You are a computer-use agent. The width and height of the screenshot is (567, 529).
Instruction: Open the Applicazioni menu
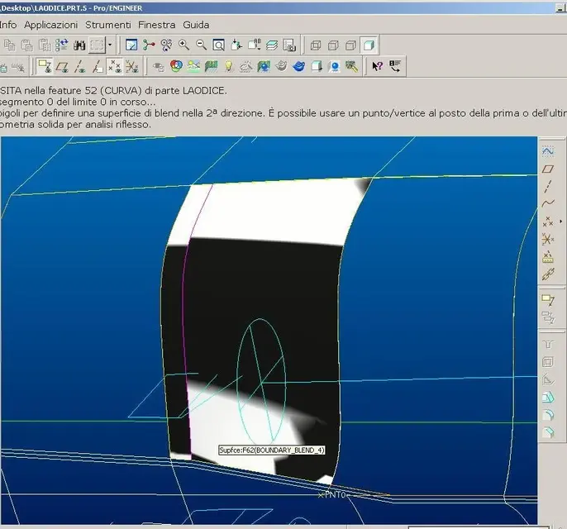click(50, 25)
